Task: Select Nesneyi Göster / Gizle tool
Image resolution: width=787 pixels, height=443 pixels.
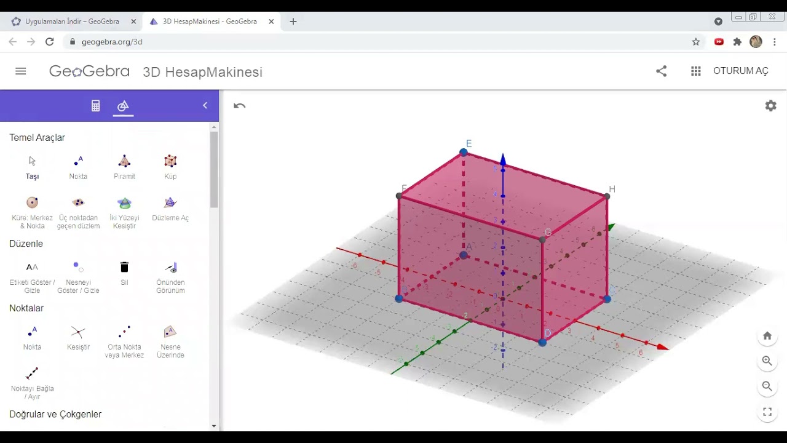Action: point(78,277)
